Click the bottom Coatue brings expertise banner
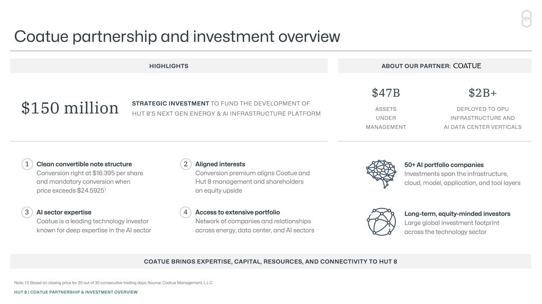Screen dimensions: 542x304 click(270, 261)
